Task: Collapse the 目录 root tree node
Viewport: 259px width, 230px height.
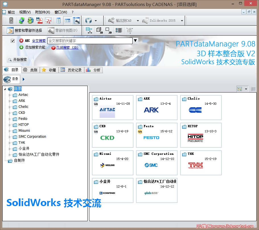Action: [x=5, y=89]
